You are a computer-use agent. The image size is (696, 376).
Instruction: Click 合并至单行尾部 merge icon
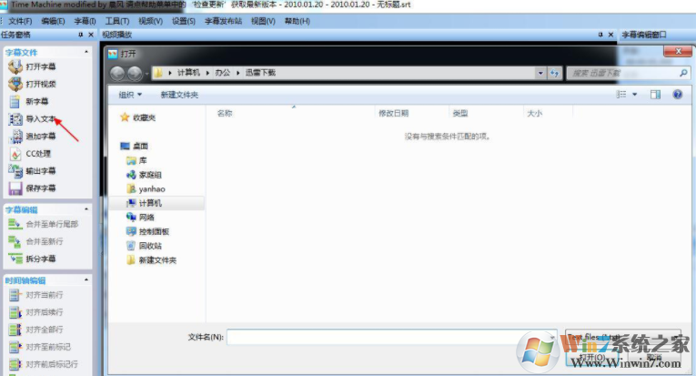point(15,224)
